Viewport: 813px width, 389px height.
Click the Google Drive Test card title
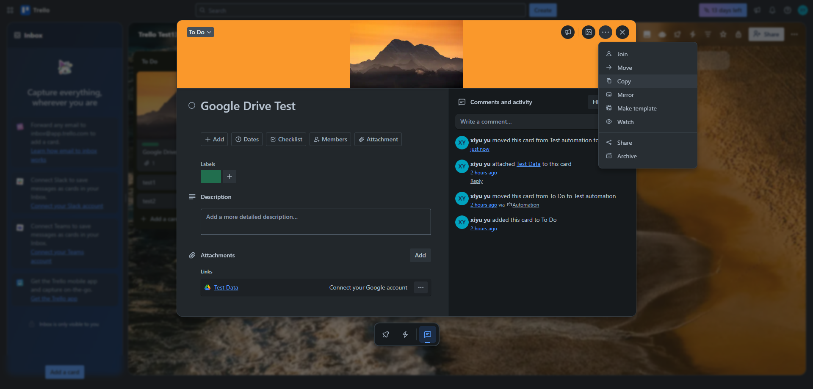(248, 106)
